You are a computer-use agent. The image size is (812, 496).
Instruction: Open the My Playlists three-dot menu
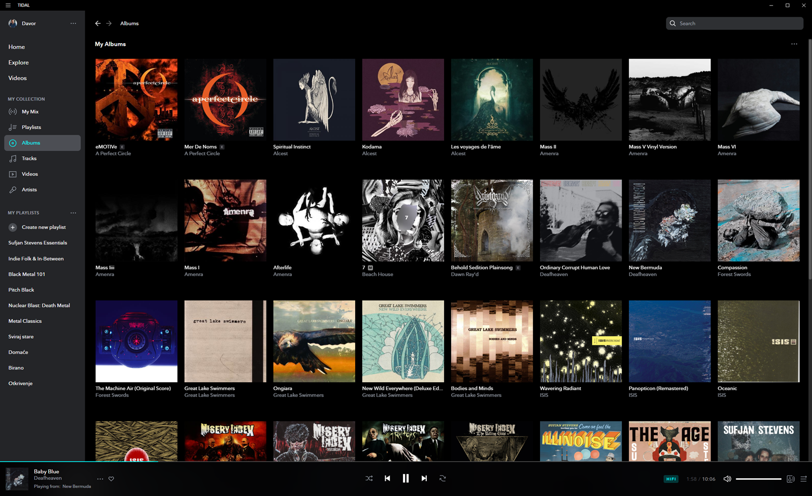(x=73, y=213)
